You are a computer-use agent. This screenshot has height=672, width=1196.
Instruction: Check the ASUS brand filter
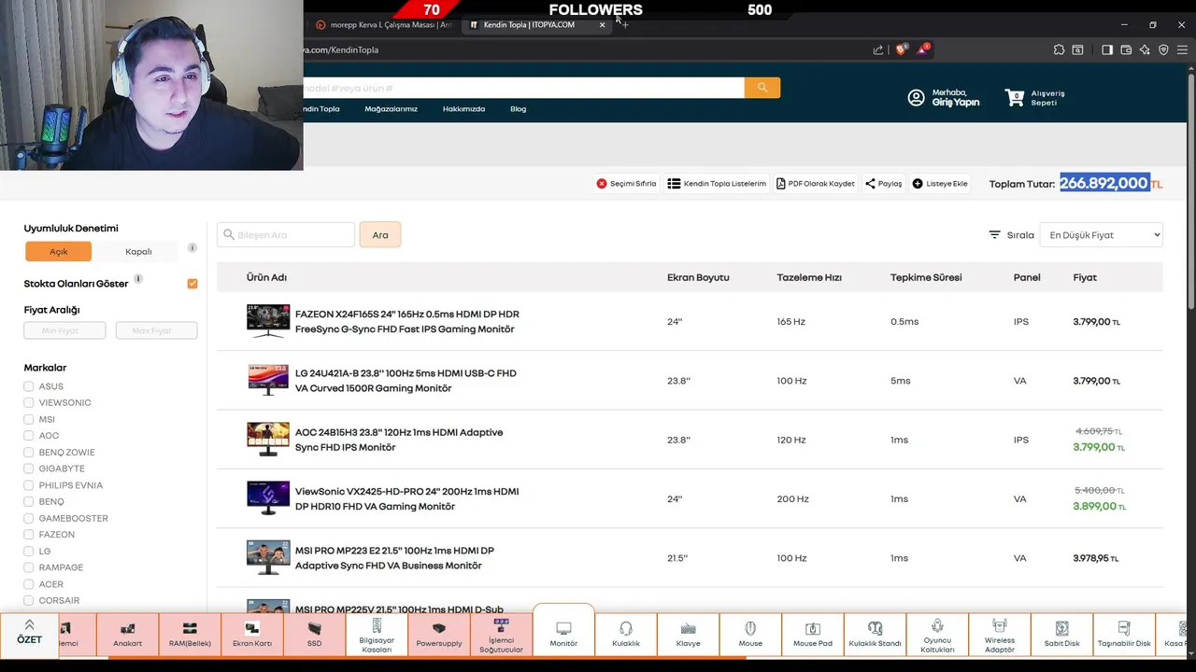point(29,386)
